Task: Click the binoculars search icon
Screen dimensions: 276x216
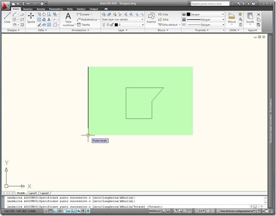Action: pos(232,4)
